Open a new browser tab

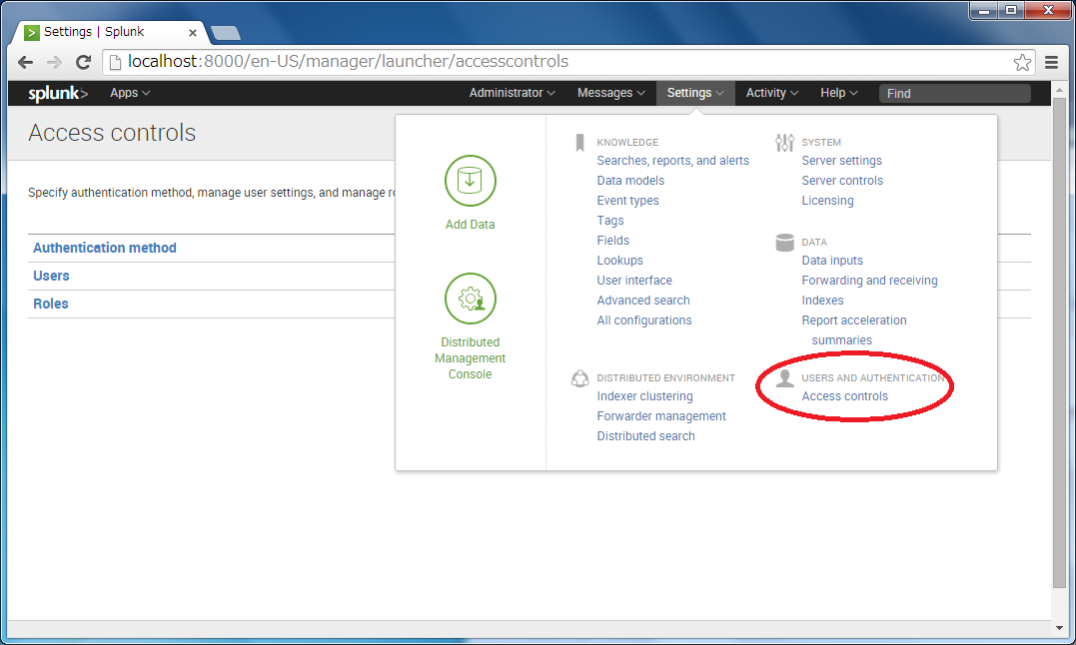click(226, 33)
